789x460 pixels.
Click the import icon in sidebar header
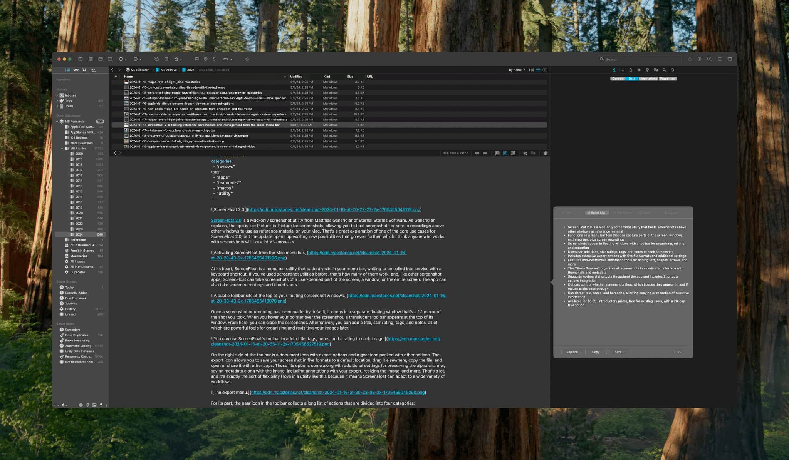click(x=84, y=70)
